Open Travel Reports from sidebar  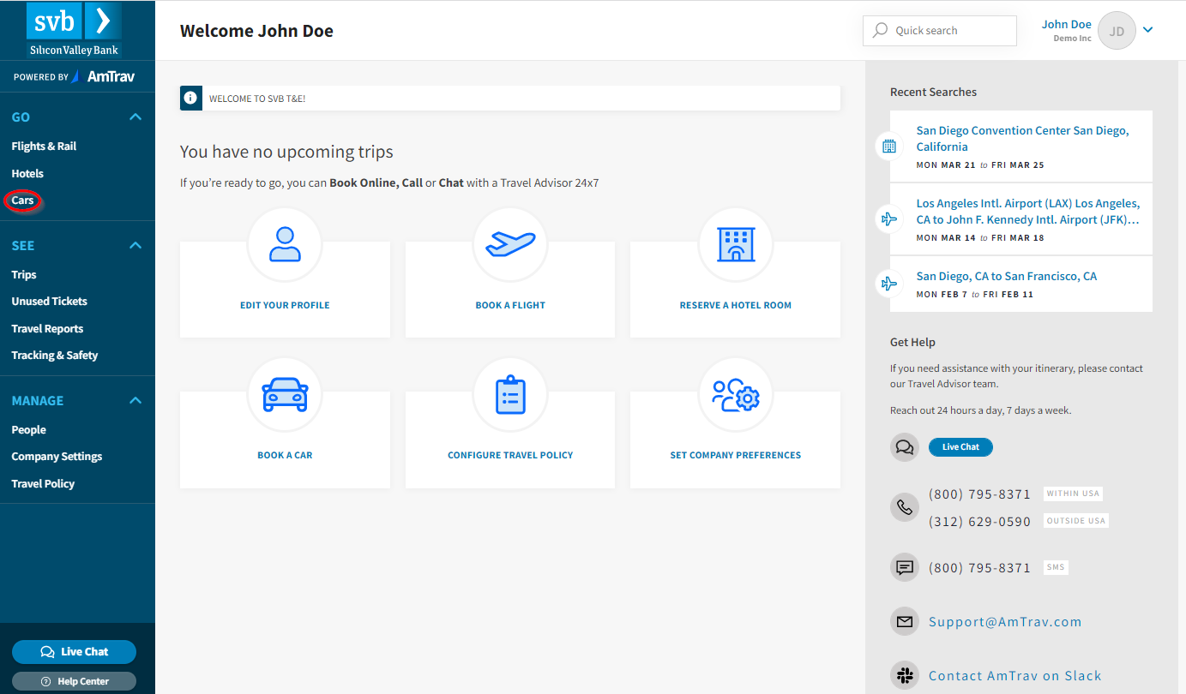[47, 329]
